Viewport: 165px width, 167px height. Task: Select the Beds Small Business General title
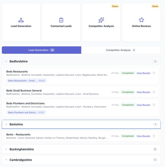click(x=24, y=90)
